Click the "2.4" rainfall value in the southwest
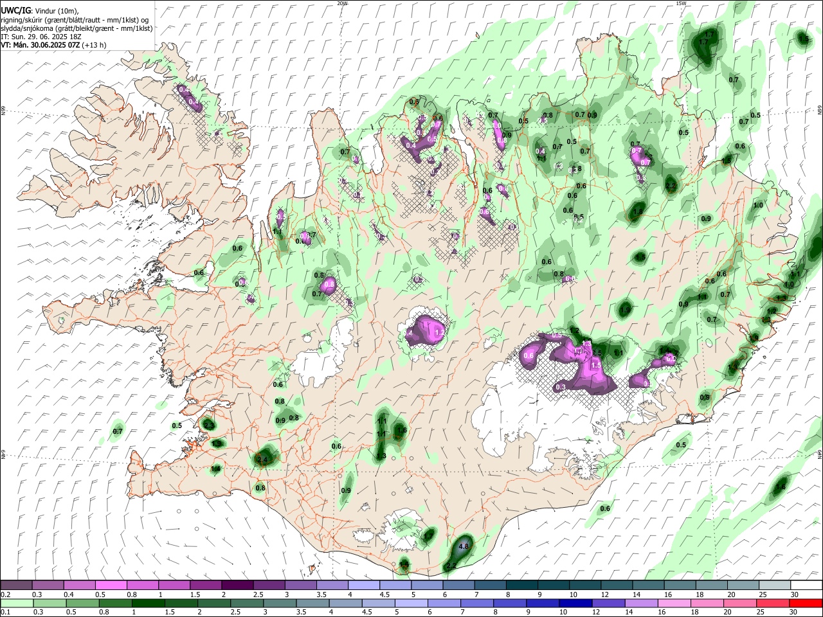 (262, 460)
